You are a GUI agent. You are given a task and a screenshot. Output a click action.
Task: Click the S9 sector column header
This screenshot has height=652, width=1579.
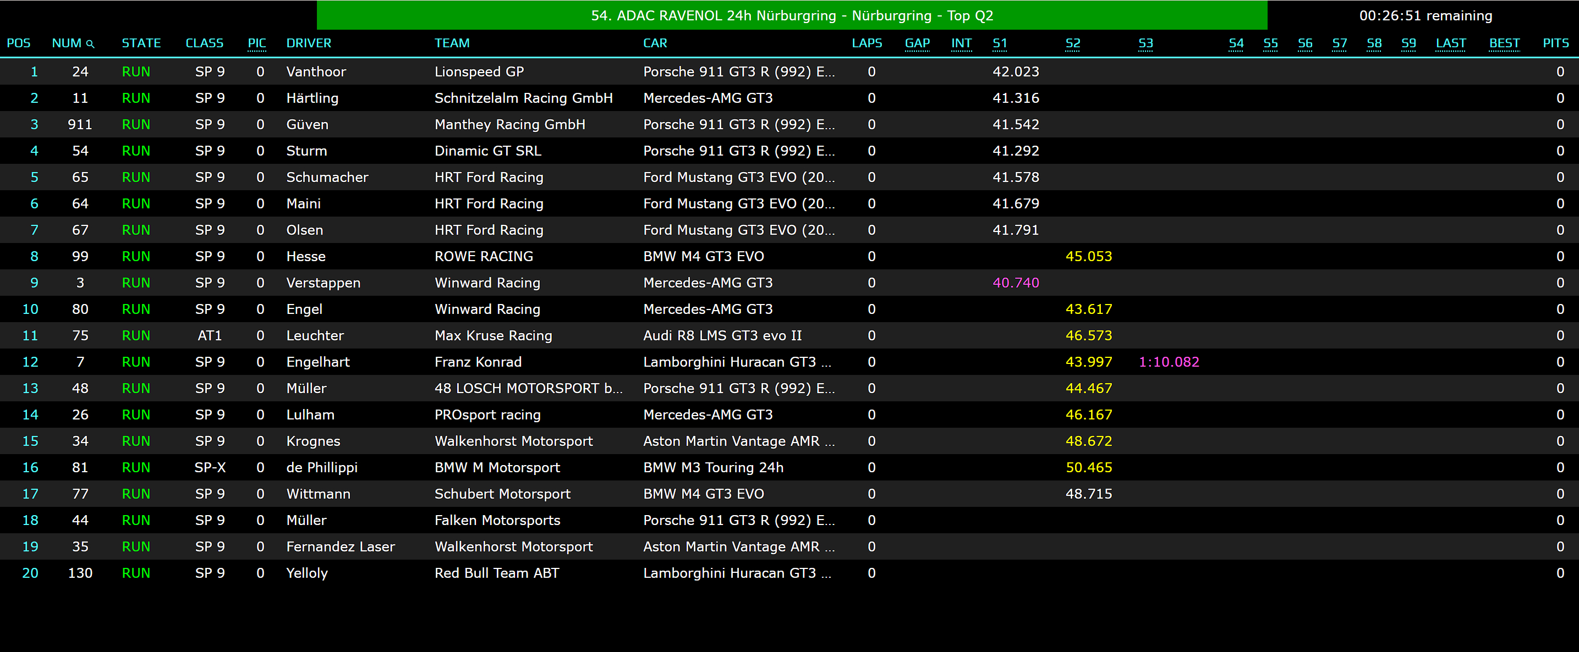click(x=1408, y=43)
